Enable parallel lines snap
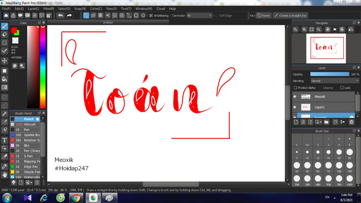 point(93,16)
